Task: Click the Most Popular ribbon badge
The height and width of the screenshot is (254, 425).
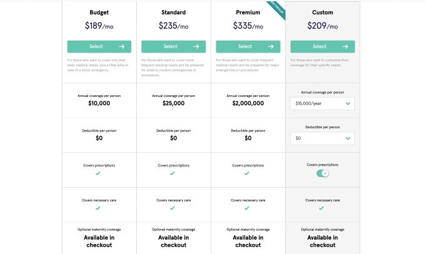Action: coord(276,9)
